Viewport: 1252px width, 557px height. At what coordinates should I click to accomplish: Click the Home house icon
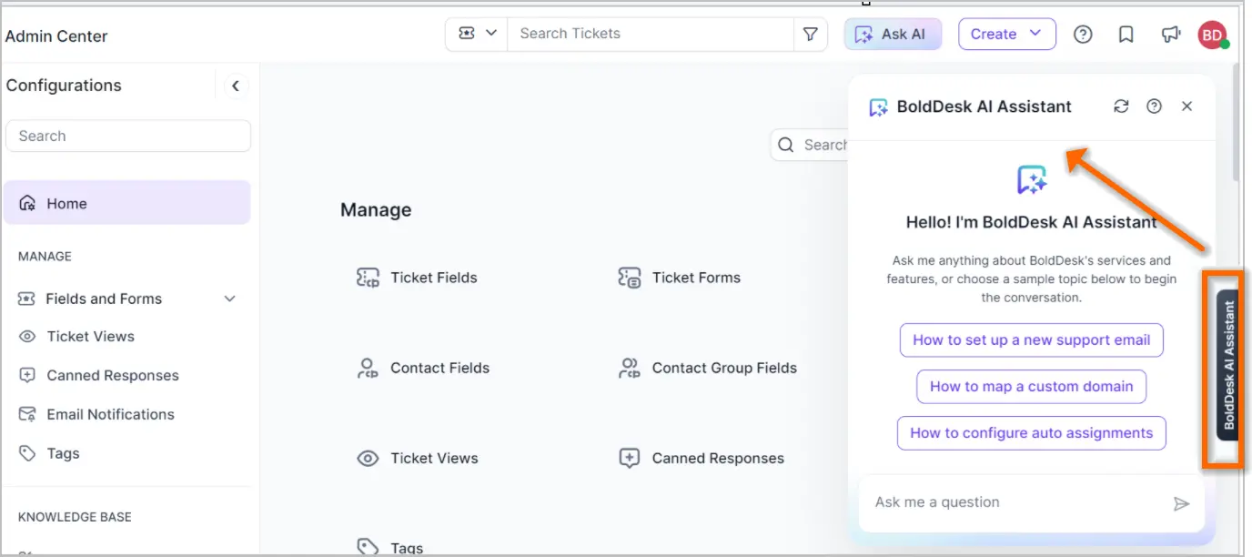tap(28, 203)
